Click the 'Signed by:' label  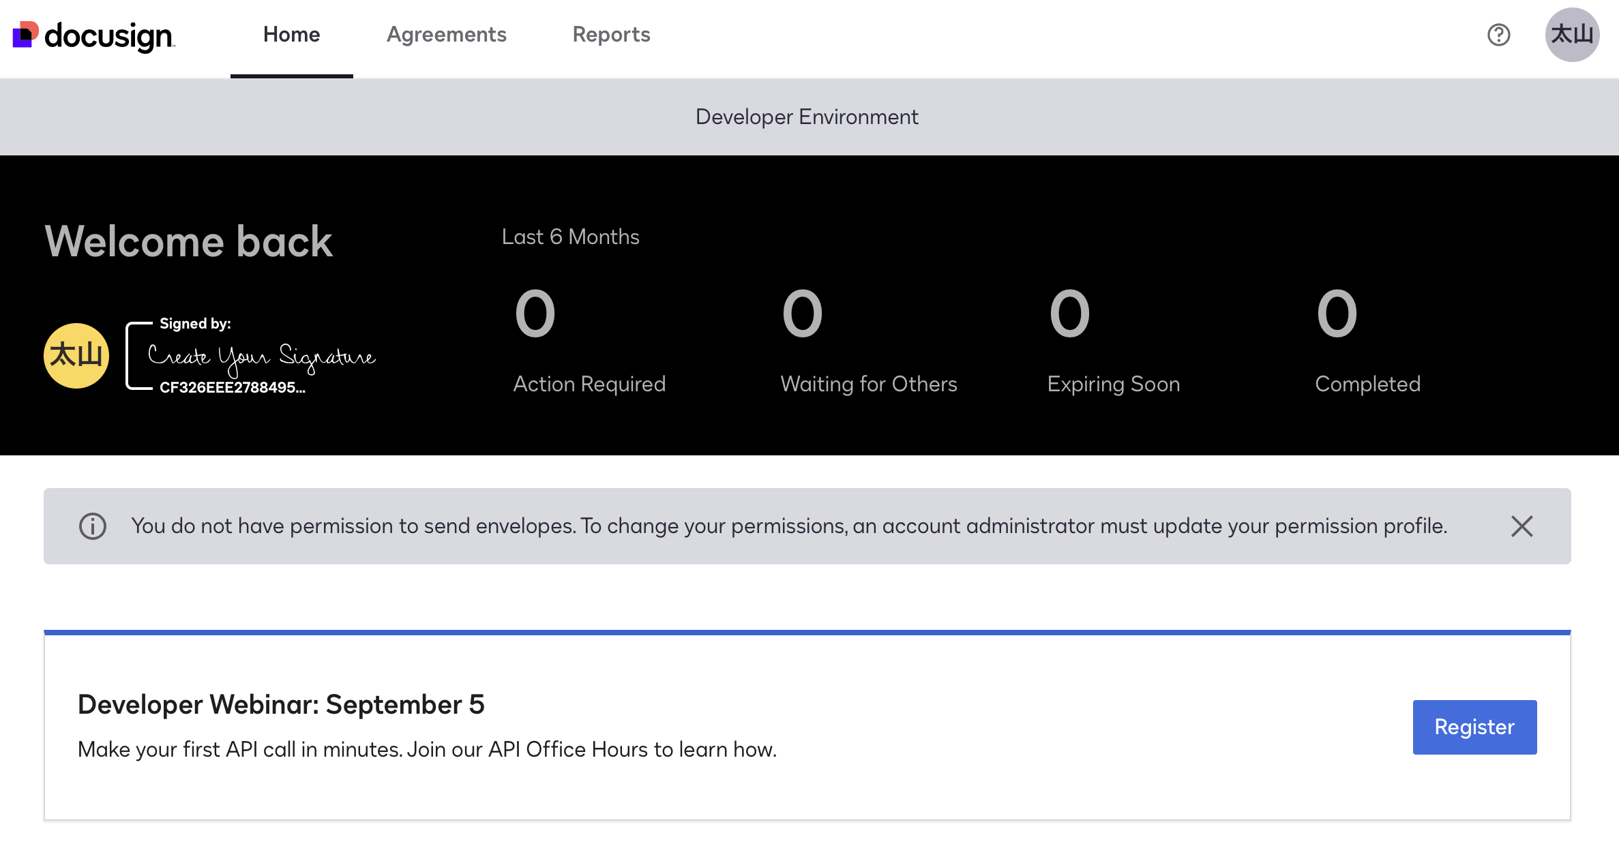[x=195, y=324]
